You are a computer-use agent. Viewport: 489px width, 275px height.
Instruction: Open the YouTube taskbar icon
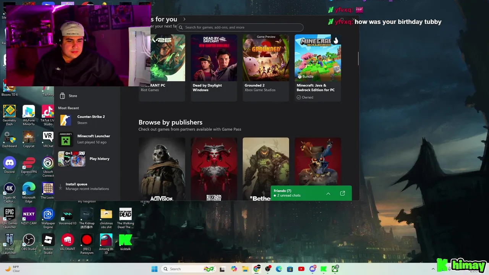click(x=301, y=269)
